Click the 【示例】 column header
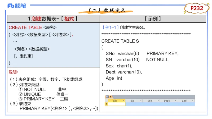This screenshot has width=212, height=119. tap(153, 19)
